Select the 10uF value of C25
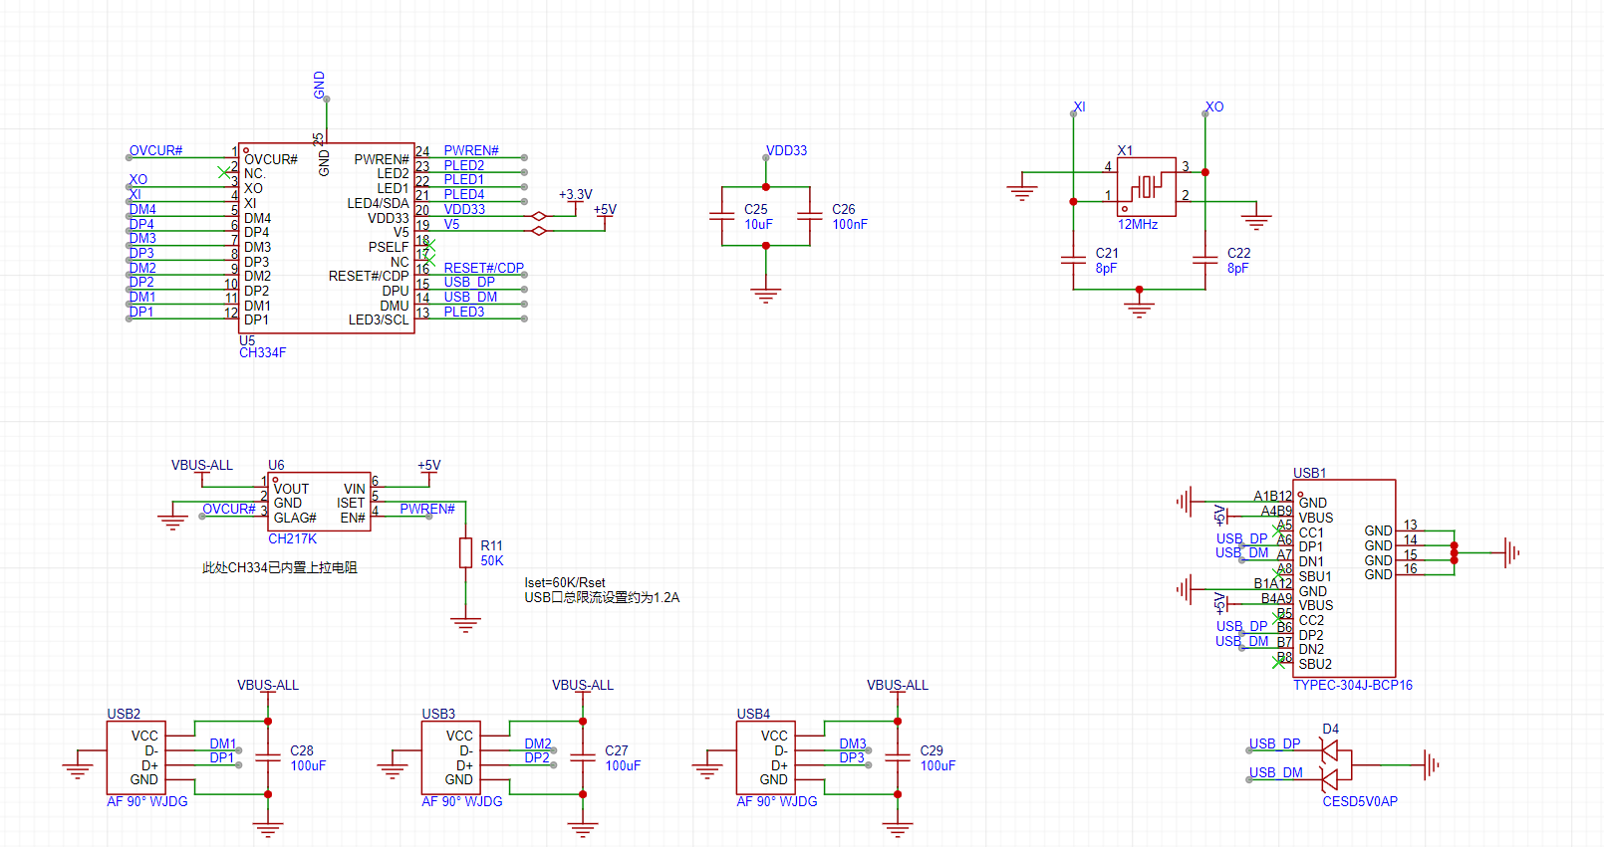Viewport: 1604px width, 847px height. click(758, 225)
